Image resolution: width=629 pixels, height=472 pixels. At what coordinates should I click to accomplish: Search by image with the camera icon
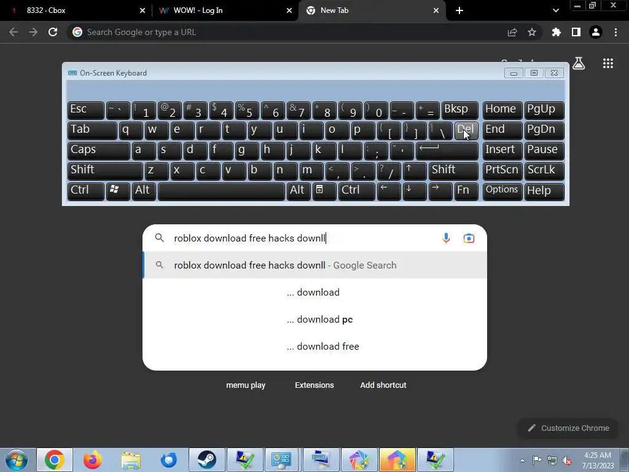[x=469, y=238]
